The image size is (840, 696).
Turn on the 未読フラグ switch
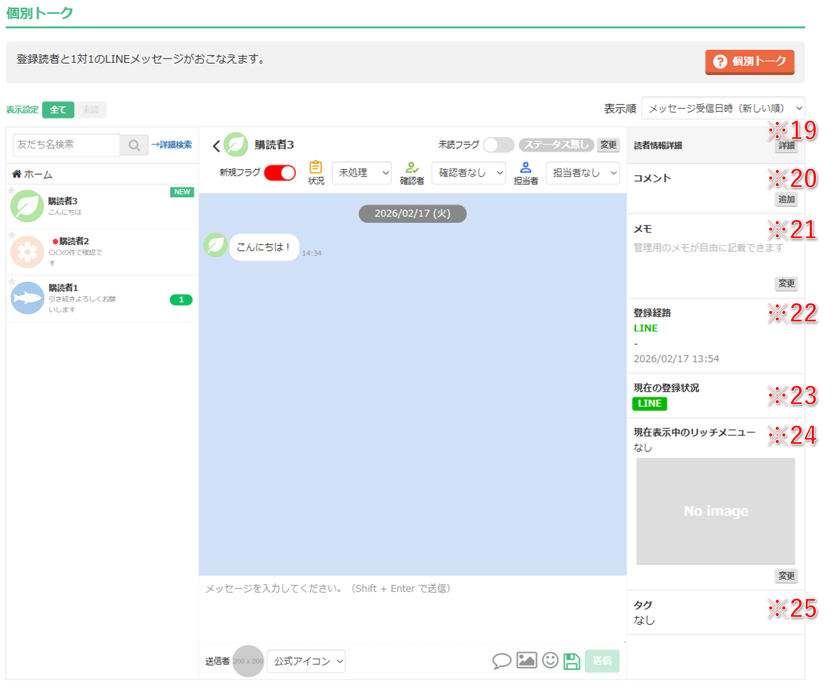(498, 145)
